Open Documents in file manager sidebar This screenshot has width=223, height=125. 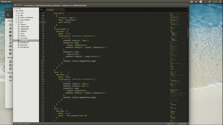tap(10, 35)
